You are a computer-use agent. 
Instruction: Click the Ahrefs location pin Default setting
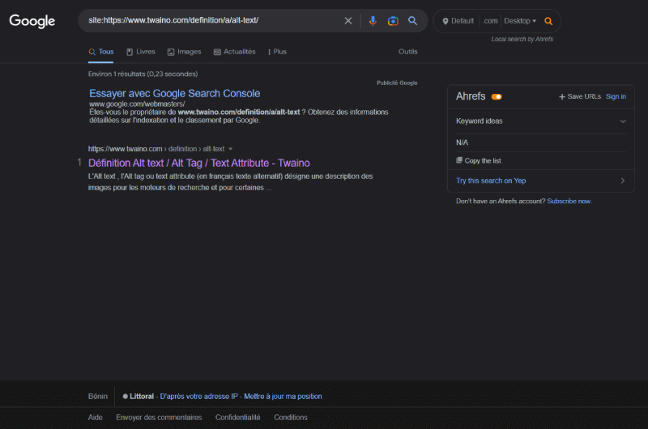pyautogui.click(x=458, y=21)
